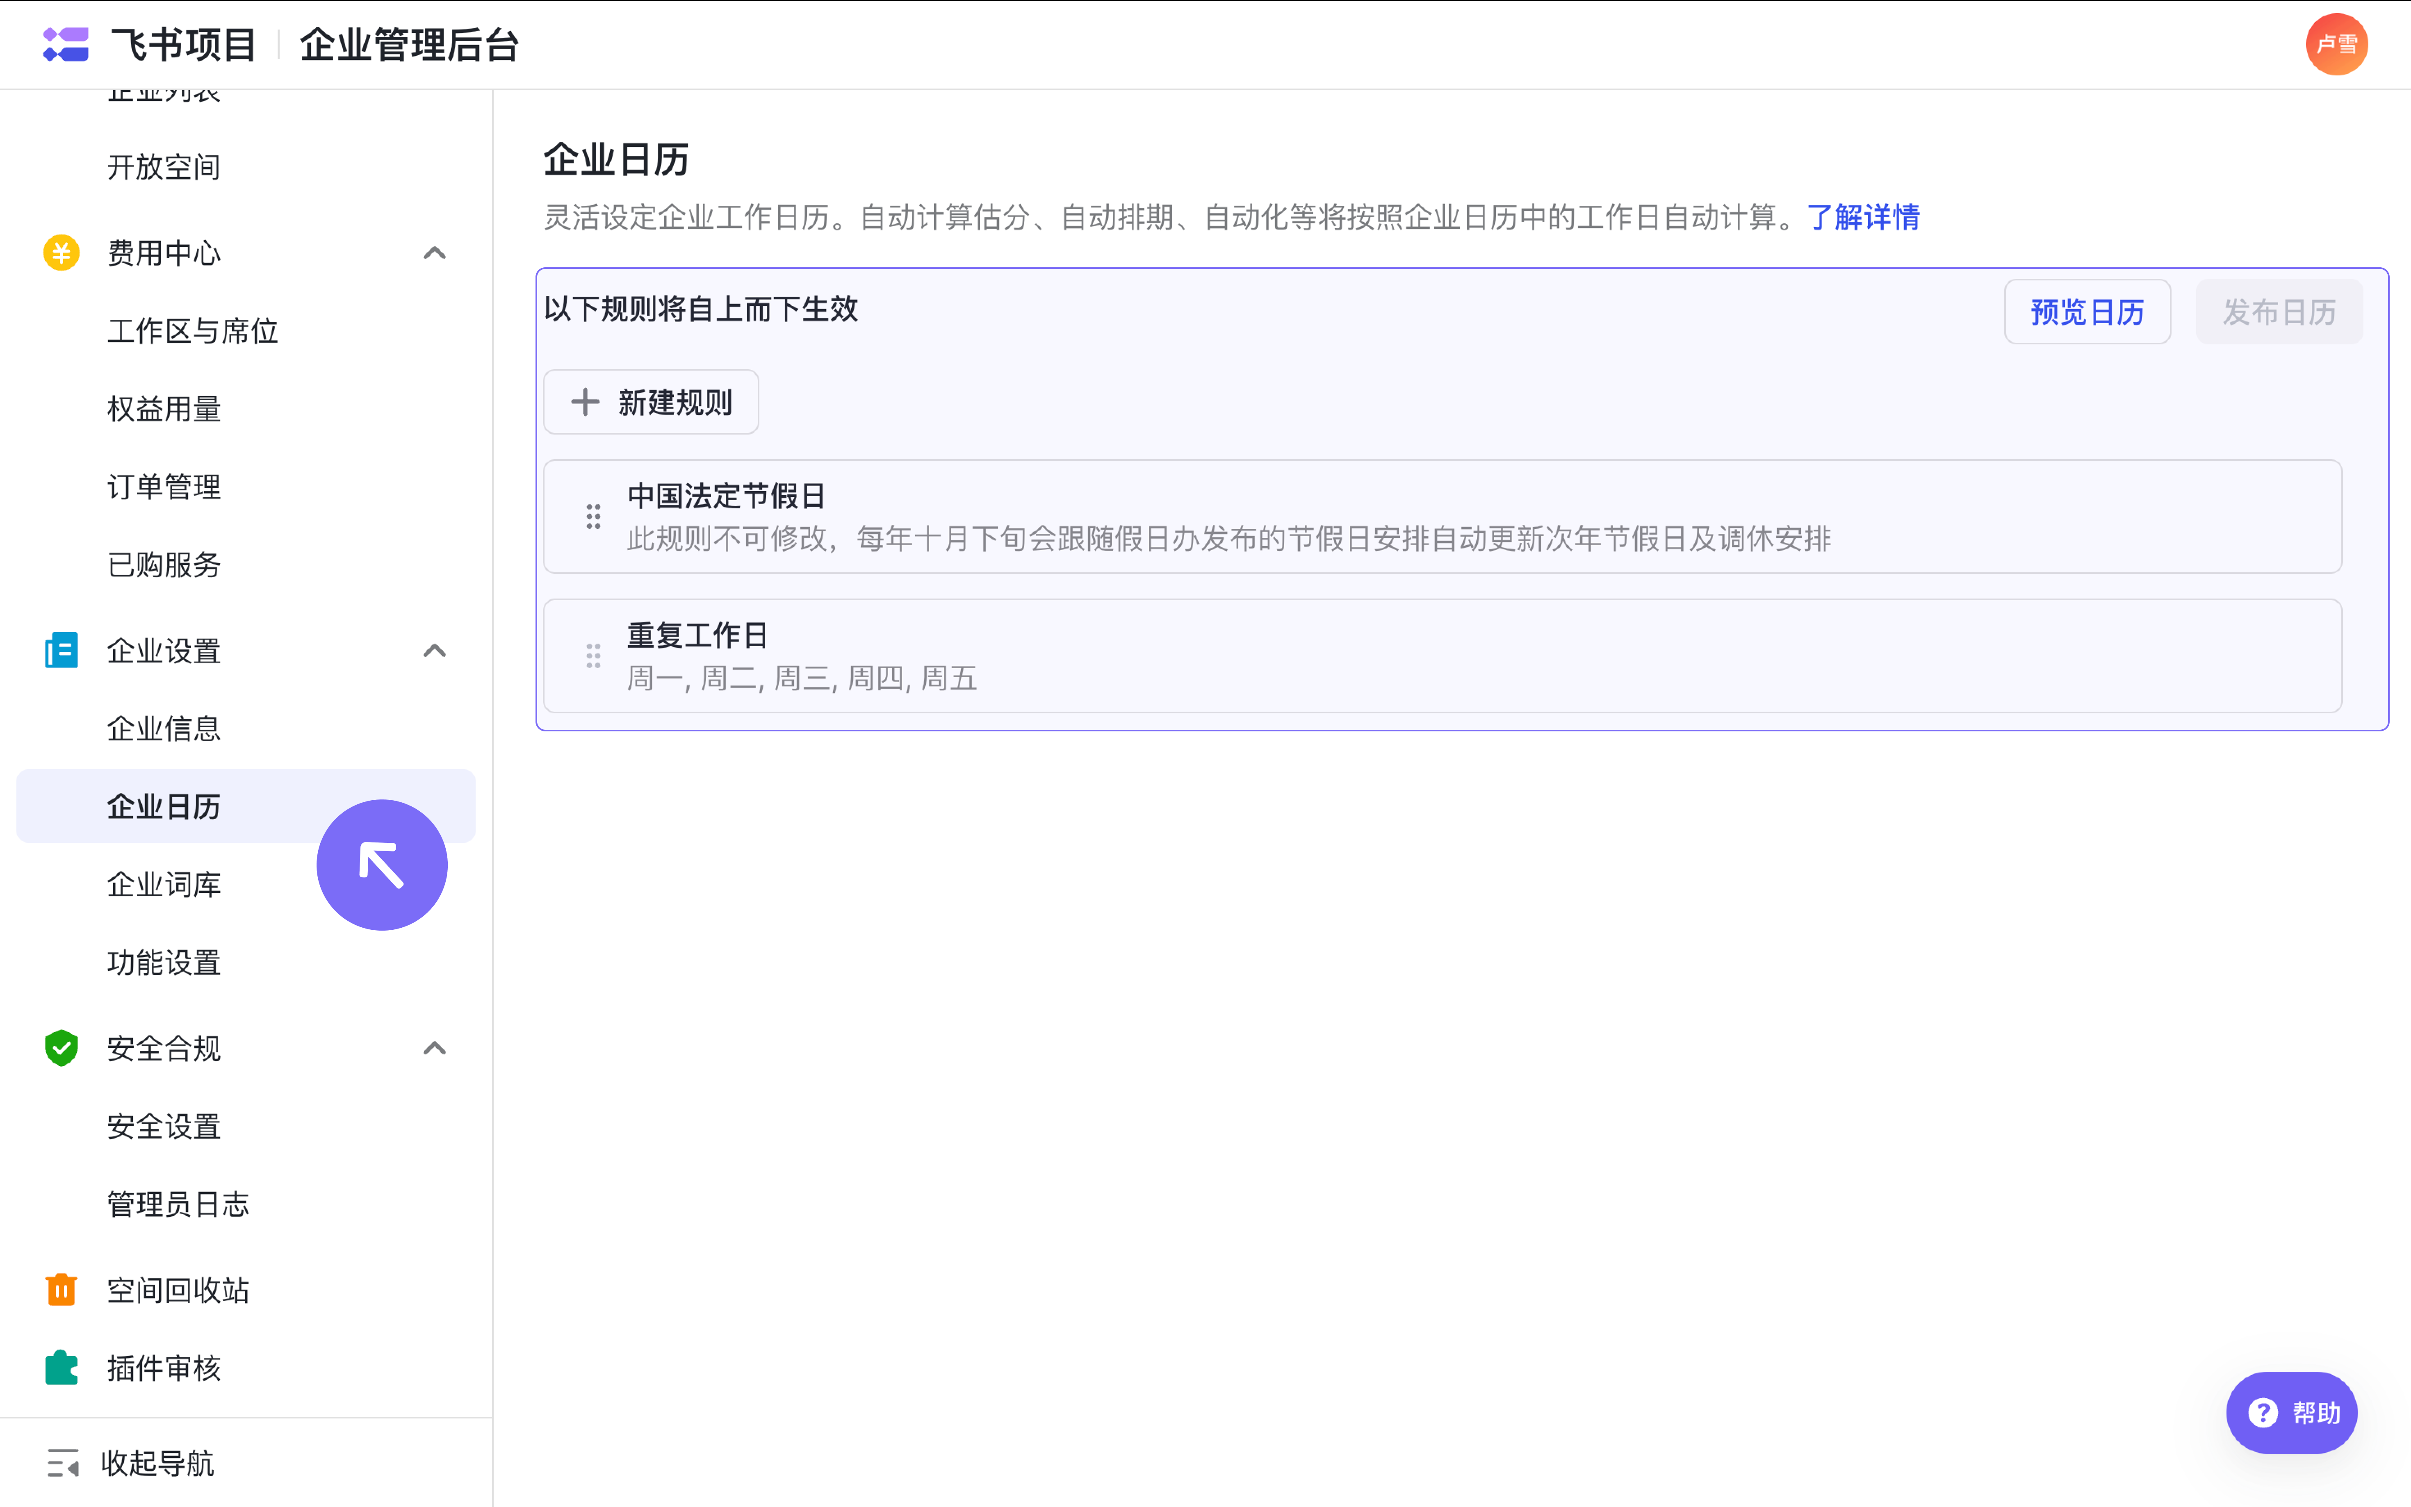2411x1507 pixels.
Task: Click the plus icon in 新建规则
Action: point(585,402)
